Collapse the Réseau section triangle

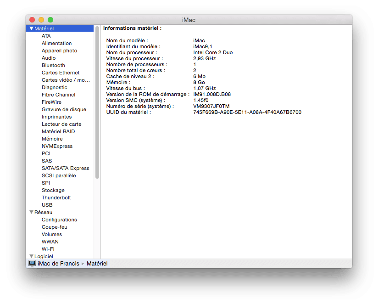point(31,212)
